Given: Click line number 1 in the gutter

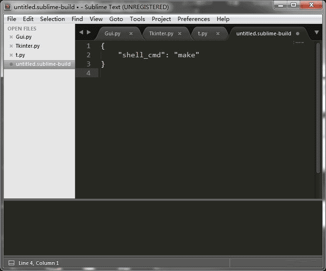Looking at the screenshot, I should (88, 46).
